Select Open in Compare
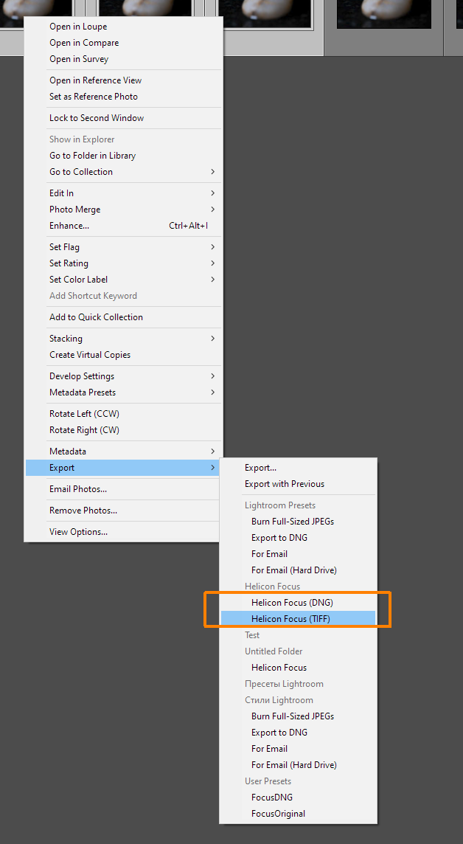 [x=84, y=43]
